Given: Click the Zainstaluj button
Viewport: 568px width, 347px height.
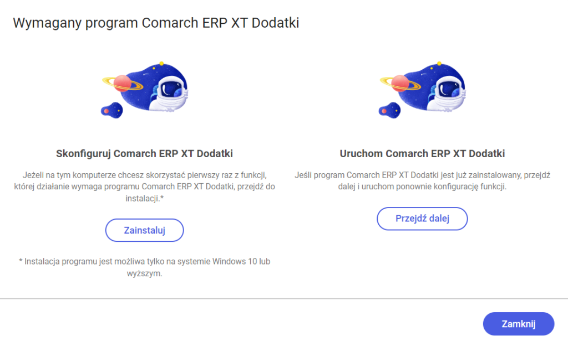Looking at the screenshot, I should coord(144,230).
